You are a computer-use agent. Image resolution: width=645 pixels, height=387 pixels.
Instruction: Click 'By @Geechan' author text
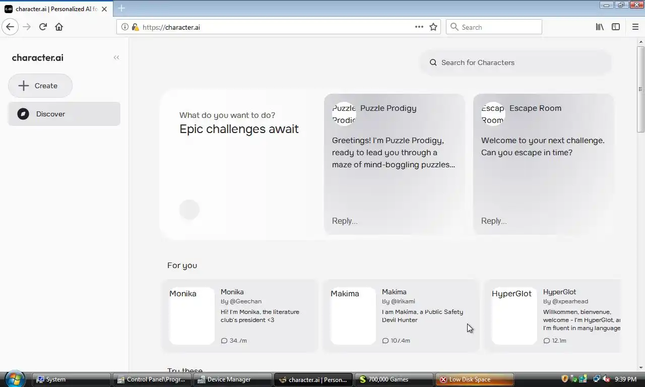(241, 301)
